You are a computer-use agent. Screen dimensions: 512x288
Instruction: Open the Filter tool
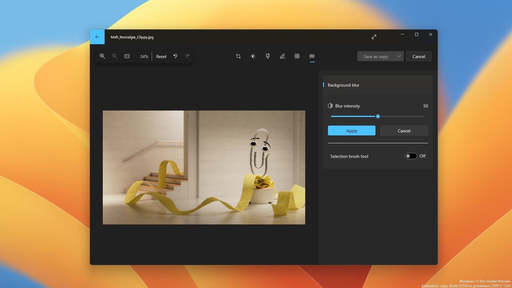tap(268, 56)
